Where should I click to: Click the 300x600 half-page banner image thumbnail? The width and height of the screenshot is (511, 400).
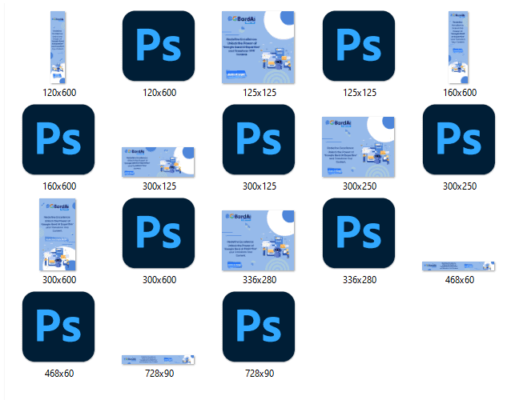click(58, 234)
